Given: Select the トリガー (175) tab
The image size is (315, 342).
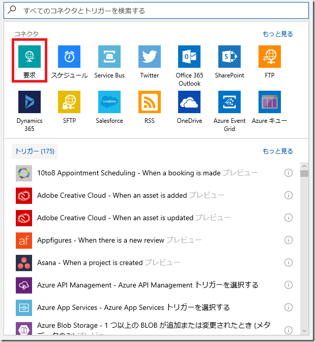Looking at the screenshot, I should (35, 151).
